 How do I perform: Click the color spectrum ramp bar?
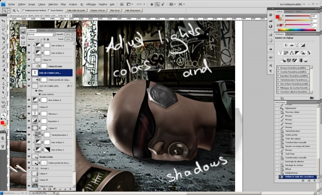tap(297, 30)
